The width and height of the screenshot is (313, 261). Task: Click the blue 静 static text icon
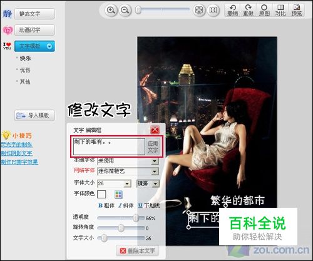tap(8, 14)
